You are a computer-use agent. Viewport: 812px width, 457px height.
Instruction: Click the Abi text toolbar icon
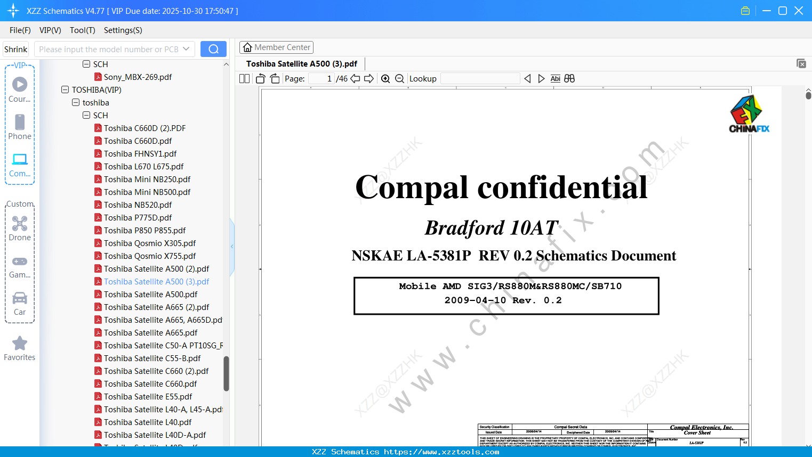tap(555, 79)
